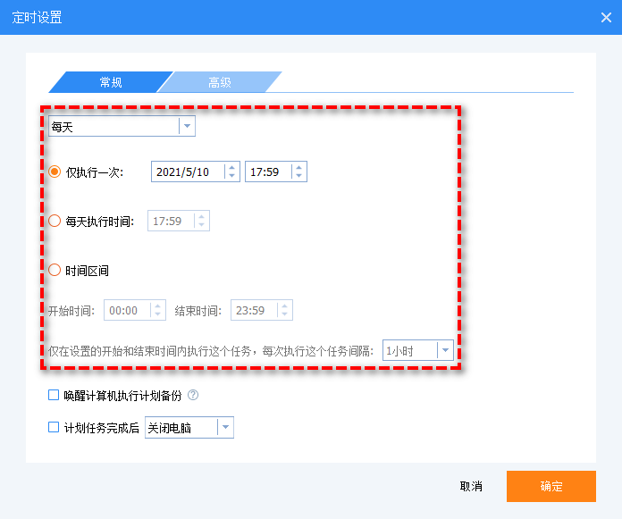Choose the 时间区间 radio option
Screen dimensions: 622x519
(x=55, y=271)
